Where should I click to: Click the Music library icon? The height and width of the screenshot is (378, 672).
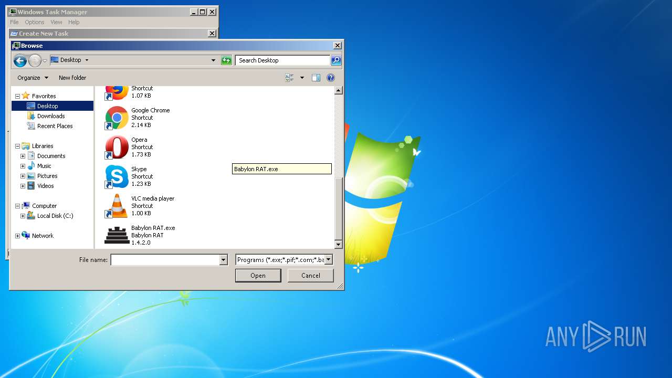31,166
